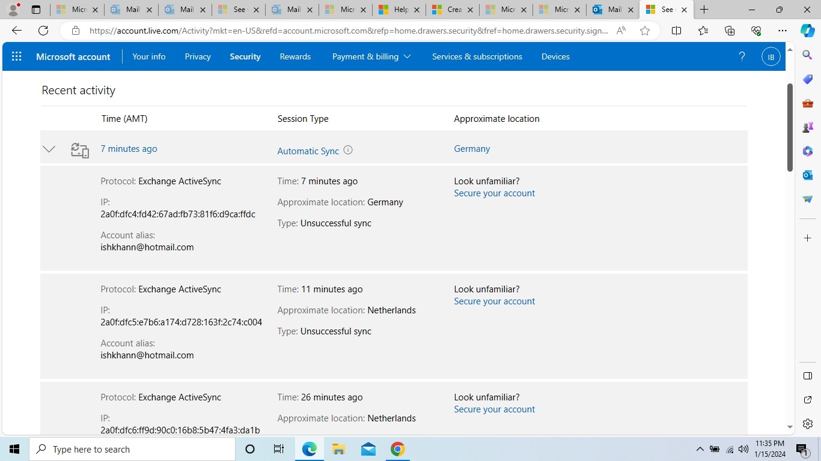Click the Microsoft account home link
This screenshot has width=821, height=461.
tap(73, 56)
